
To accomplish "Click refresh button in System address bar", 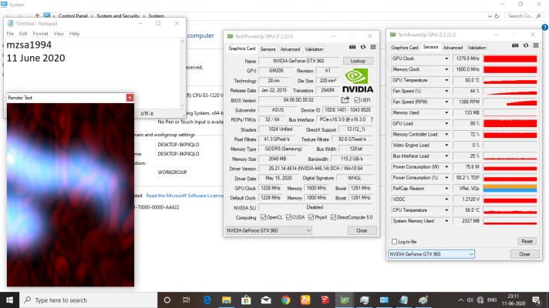I will (x=497, y=16).
